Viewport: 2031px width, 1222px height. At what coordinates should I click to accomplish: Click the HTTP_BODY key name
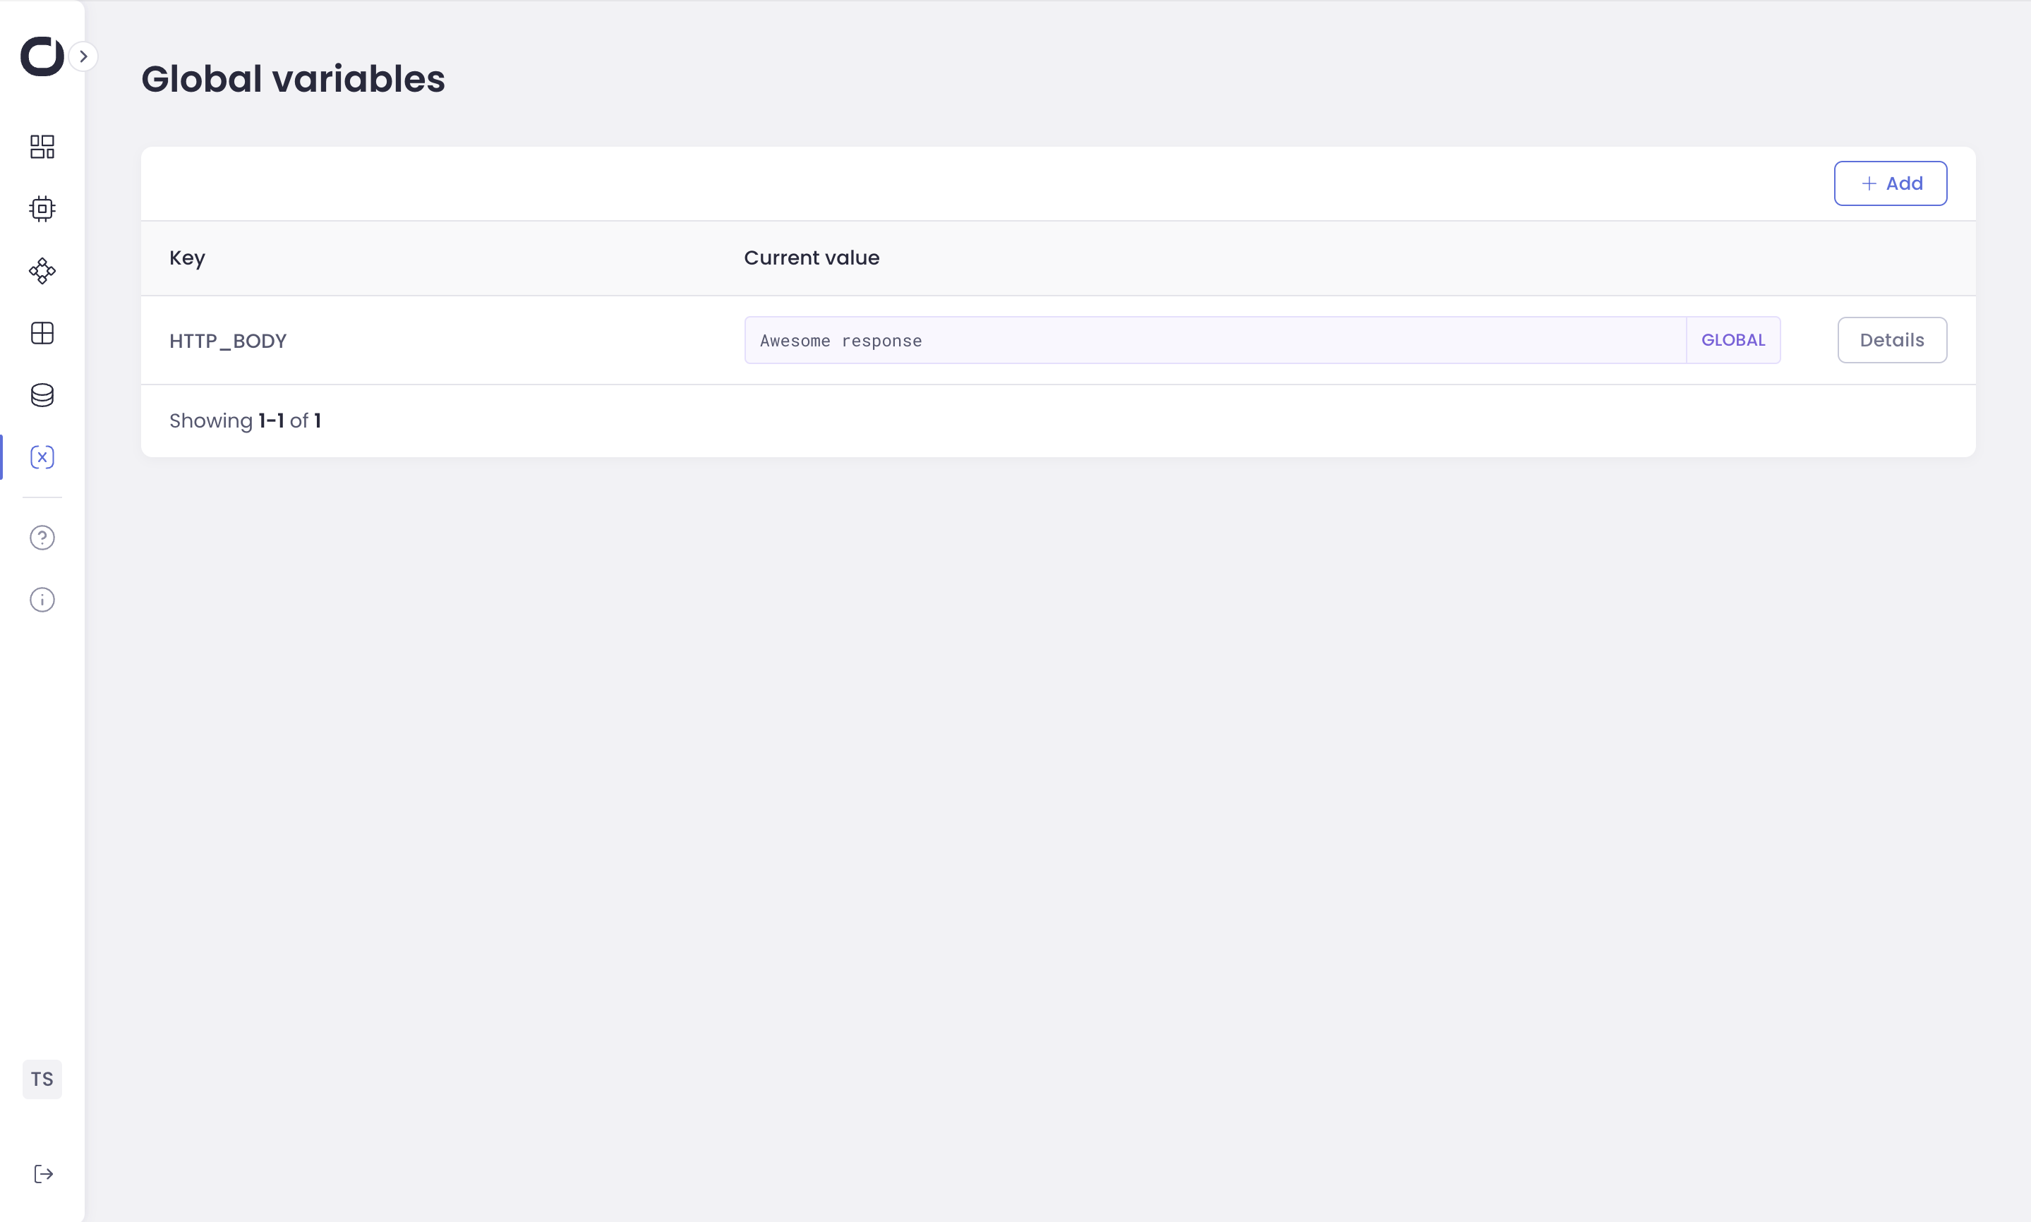click(228, 341)
